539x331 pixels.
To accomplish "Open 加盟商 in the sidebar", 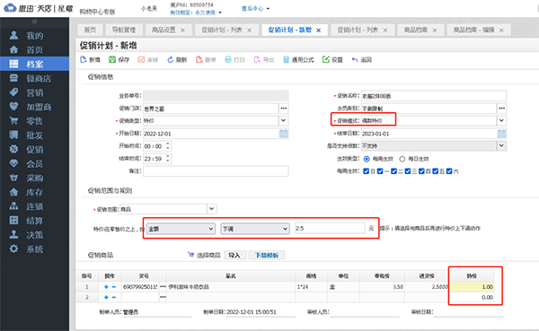I will point(34,107).
